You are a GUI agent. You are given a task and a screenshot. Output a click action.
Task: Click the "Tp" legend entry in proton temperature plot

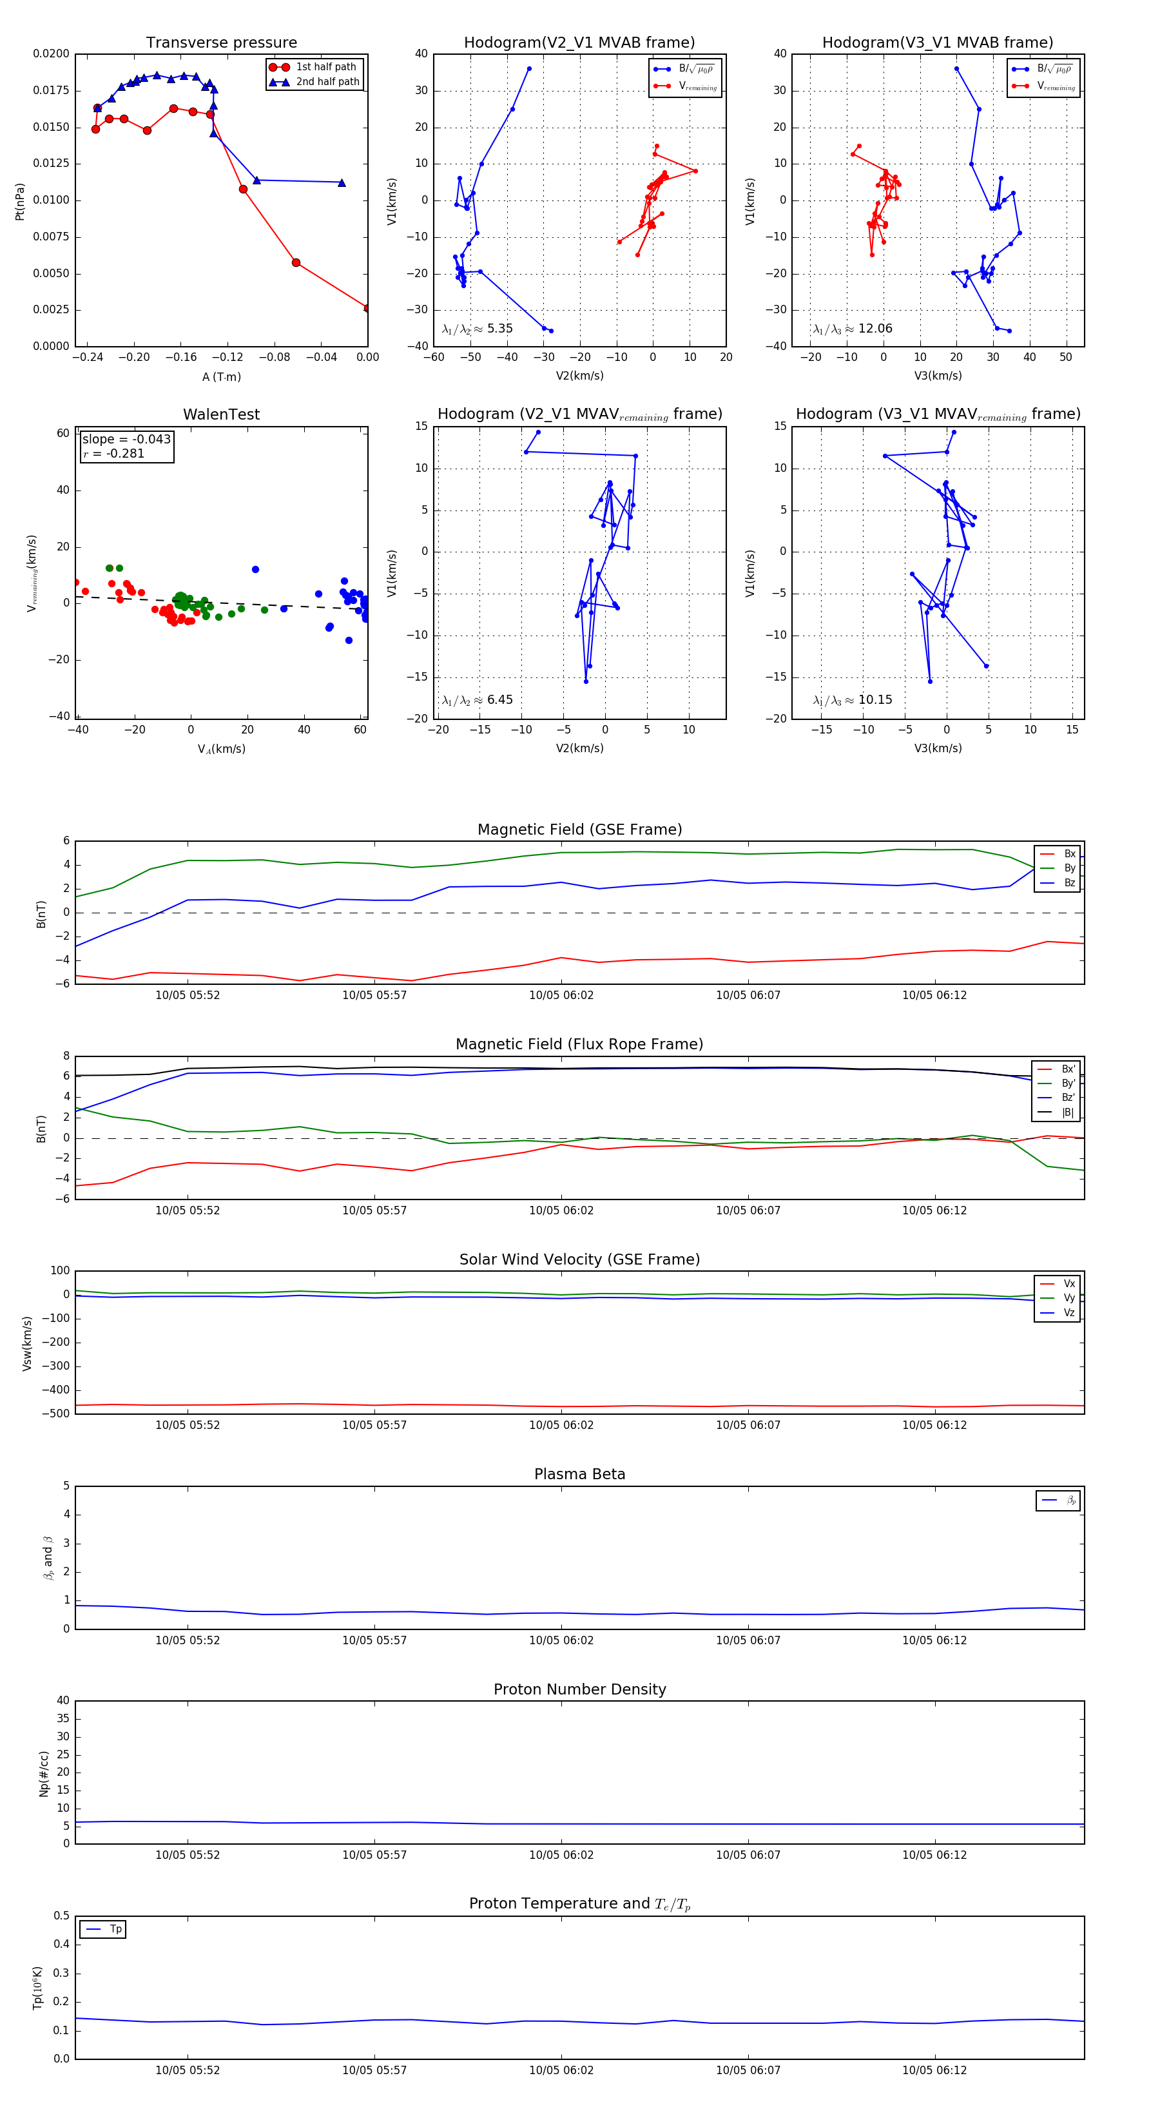(104, 1930)
